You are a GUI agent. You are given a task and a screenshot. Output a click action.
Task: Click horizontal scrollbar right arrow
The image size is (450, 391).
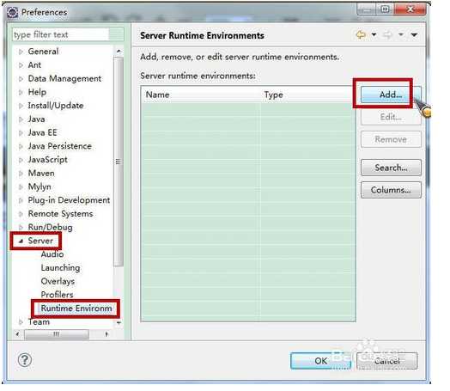coord(106,334)
